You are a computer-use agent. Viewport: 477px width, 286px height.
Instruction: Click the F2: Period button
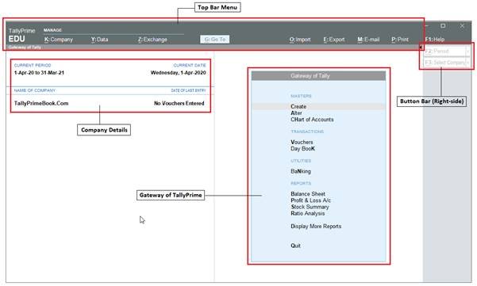pyautogui.click(x=445, y=51)
